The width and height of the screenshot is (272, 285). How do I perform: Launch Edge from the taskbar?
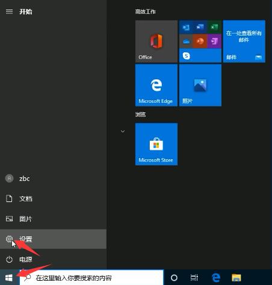click(216, 278)
